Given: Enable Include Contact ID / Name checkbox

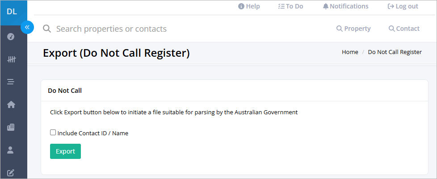Looking at the screenshot, I should point(53,133).
